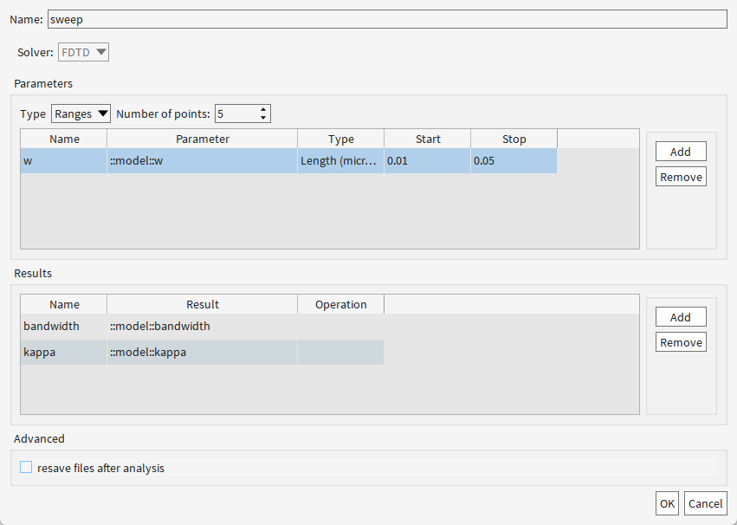Decrease the number of points with down arrow
Viewport: 737px width, 525px height.
(x=263, y=118)
